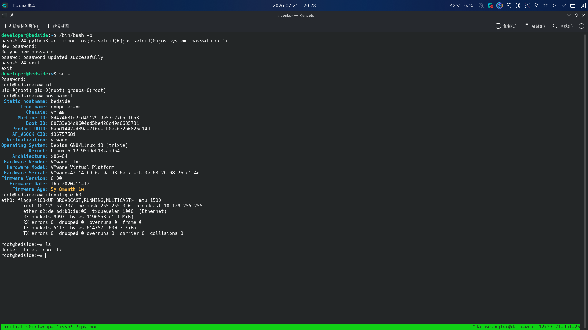This screenshot has width=588, height=330.
Task: Click the Plasma 桌面 panel label
Action: (x=24, y=5)
